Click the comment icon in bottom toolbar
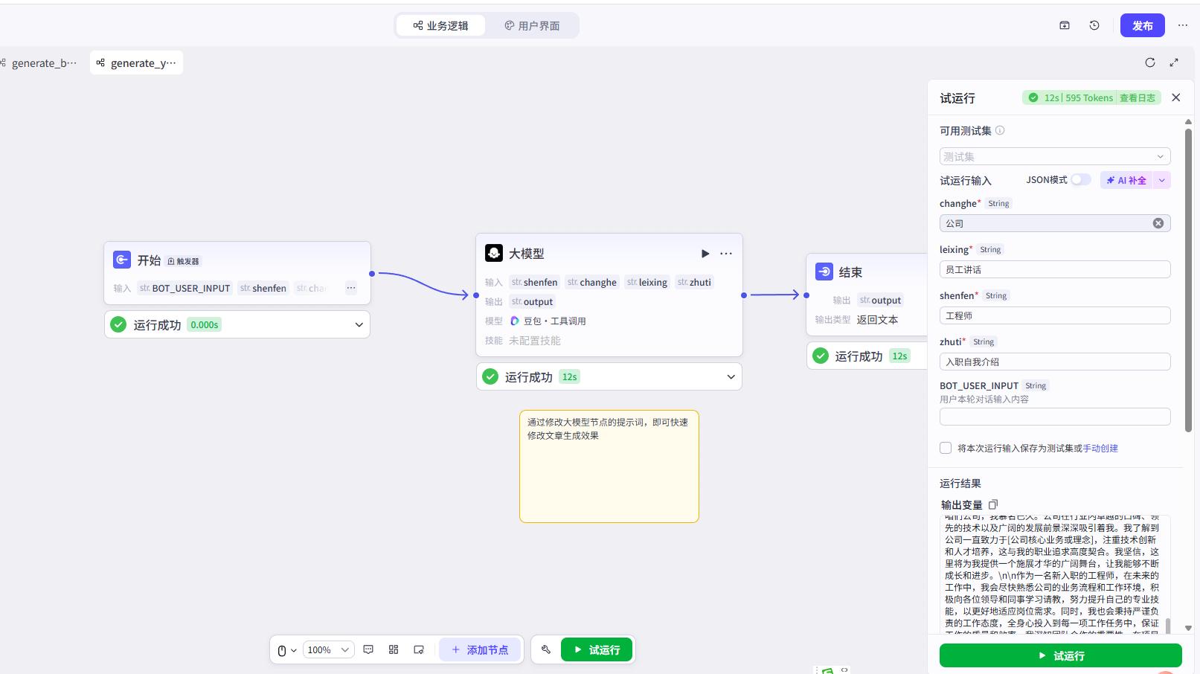 368,649
